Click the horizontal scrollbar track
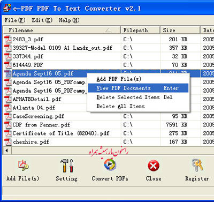The width and height of the screenshot is (214, 202). [x=113, y=151]
